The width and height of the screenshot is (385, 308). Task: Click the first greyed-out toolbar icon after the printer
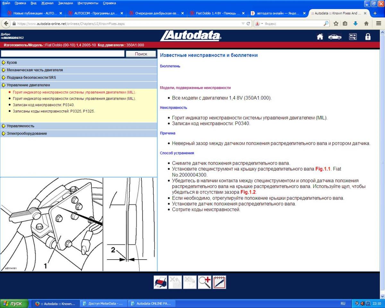coord(175,282)
